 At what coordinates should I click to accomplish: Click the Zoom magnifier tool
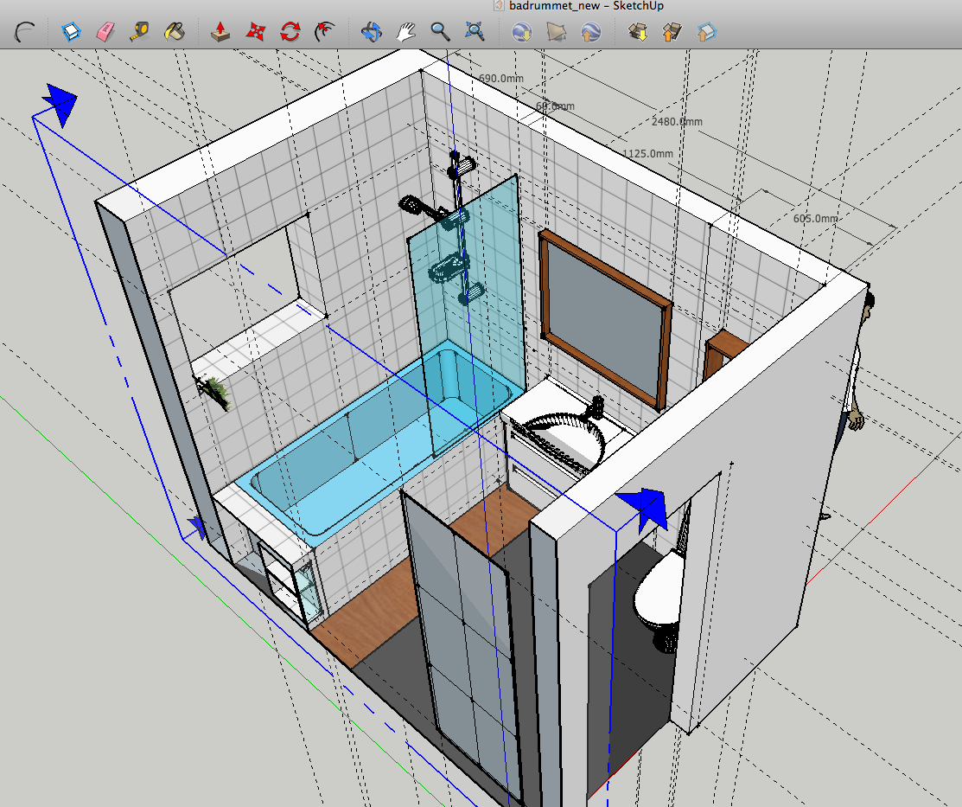[x=441, y=32]
